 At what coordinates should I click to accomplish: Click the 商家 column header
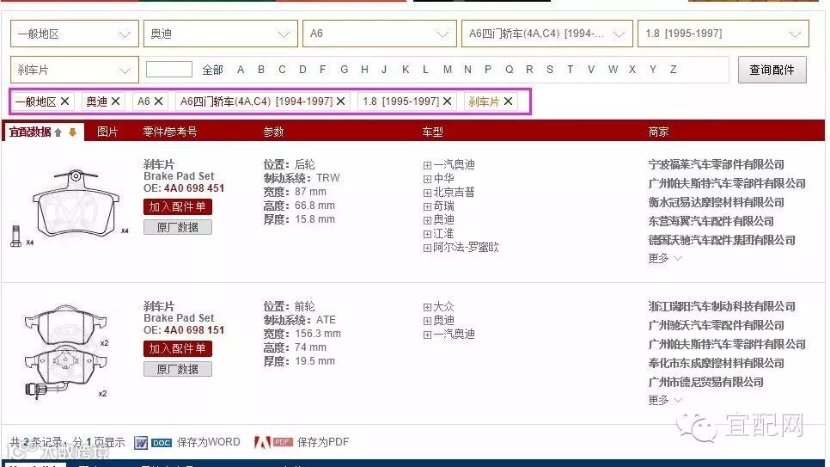pyautogui.click(x=658, y=132)
